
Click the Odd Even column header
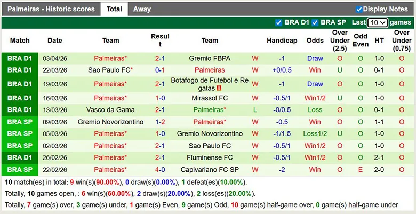[x=361, y=41]
